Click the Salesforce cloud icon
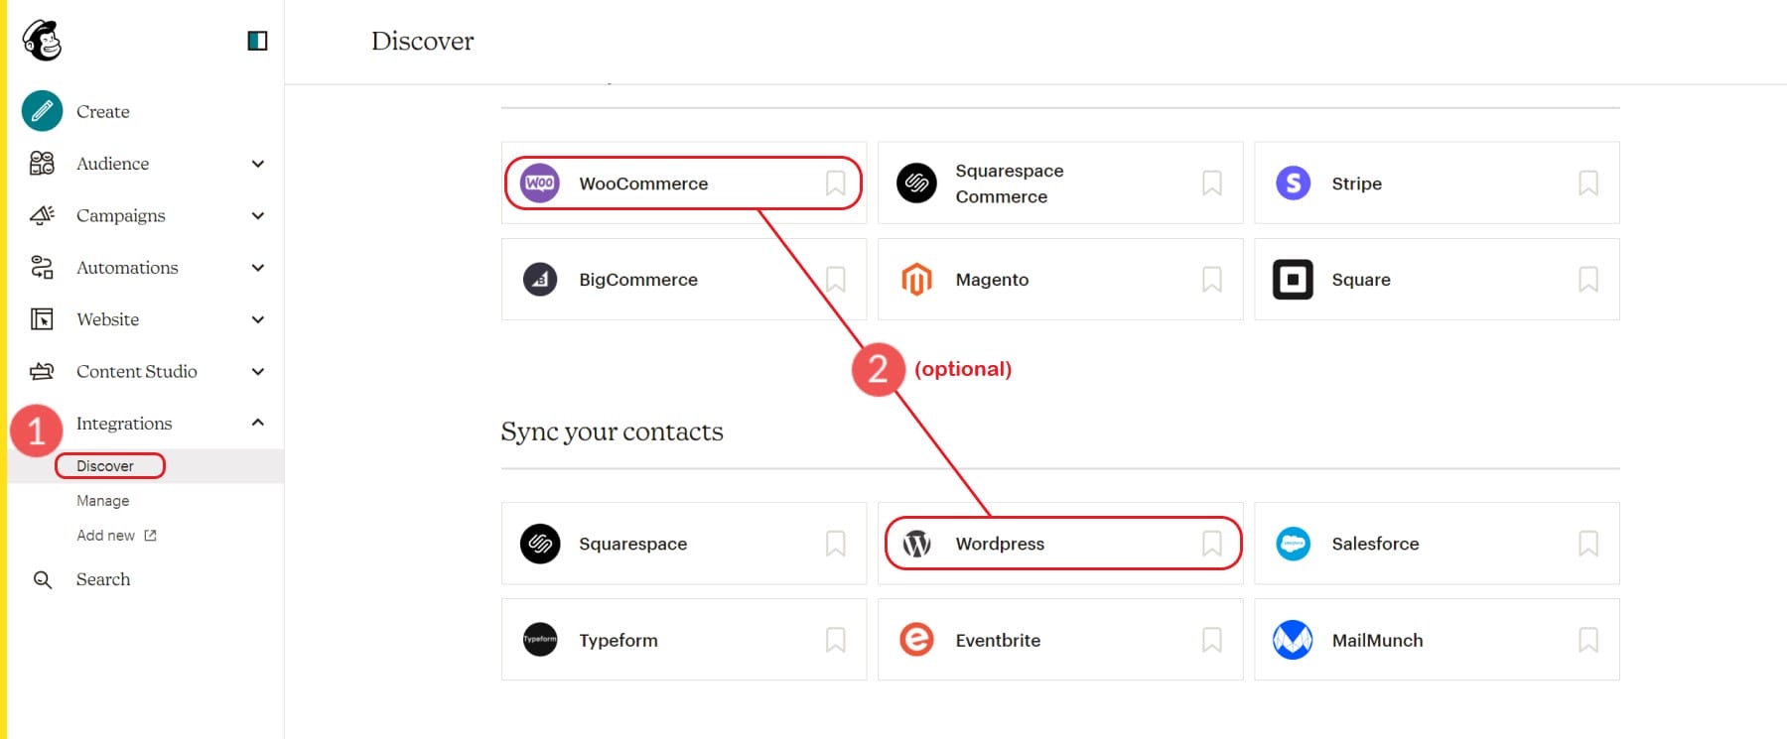 (x=1294, y=543)
